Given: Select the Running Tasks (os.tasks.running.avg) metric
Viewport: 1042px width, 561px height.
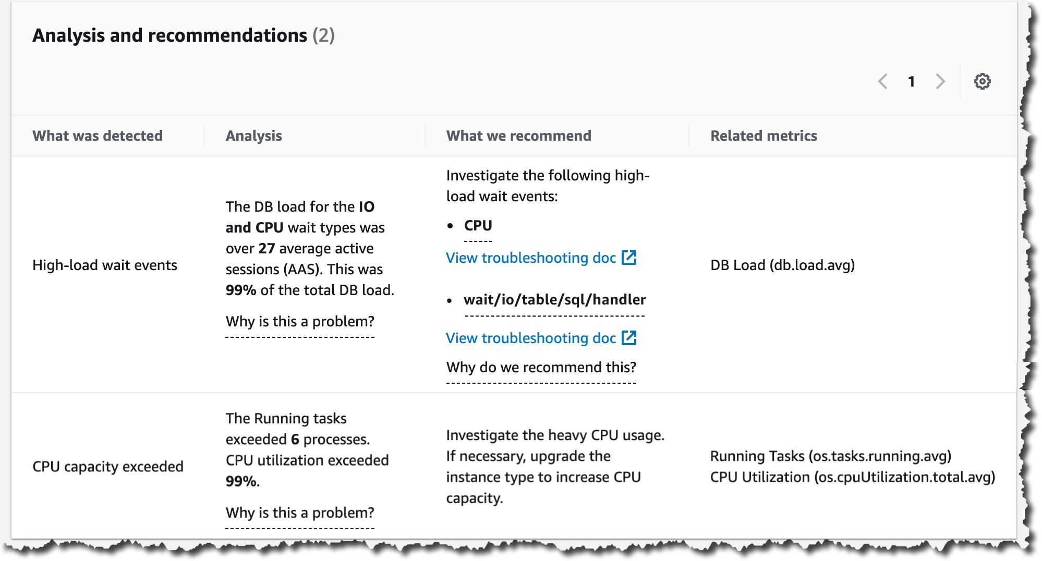Looking at the screenshot, I should [x=830, y=456].
